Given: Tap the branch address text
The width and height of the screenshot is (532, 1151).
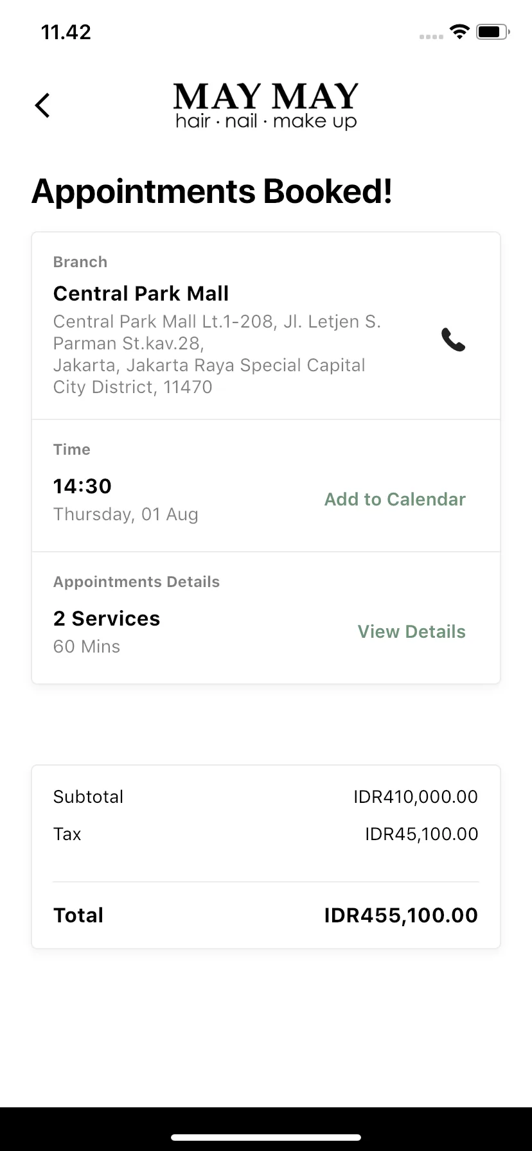Looking at the screenshot, I should click(x=217, y=354).
